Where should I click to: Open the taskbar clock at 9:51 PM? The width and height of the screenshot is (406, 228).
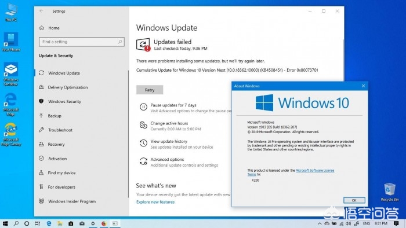click(381, 223)
